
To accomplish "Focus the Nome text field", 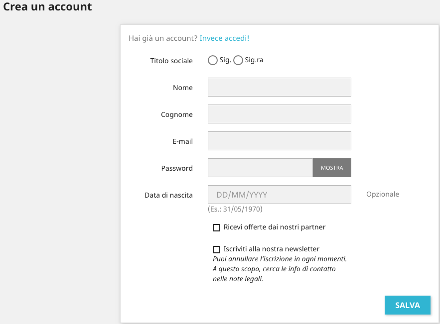I will (279, 87).
